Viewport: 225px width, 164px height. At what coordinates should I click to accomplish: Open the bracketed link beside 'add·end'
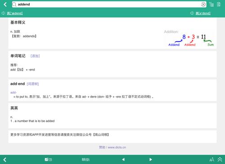(x=33, y=84)
